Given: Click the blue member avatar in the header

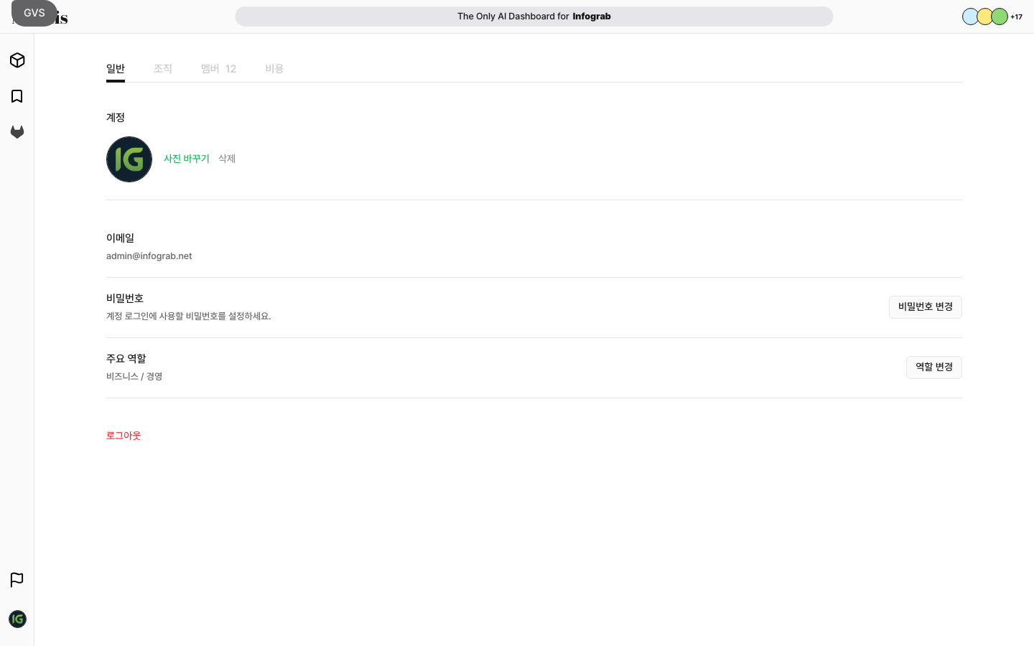Looking at the screenshot, I should click(969, 17).
